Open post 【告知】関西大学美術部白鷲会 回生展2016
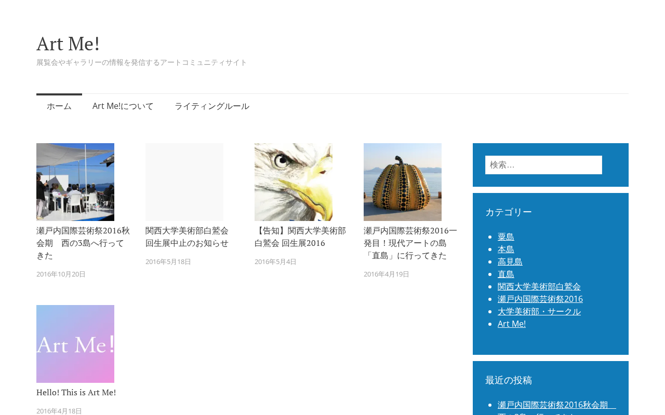 300,237
